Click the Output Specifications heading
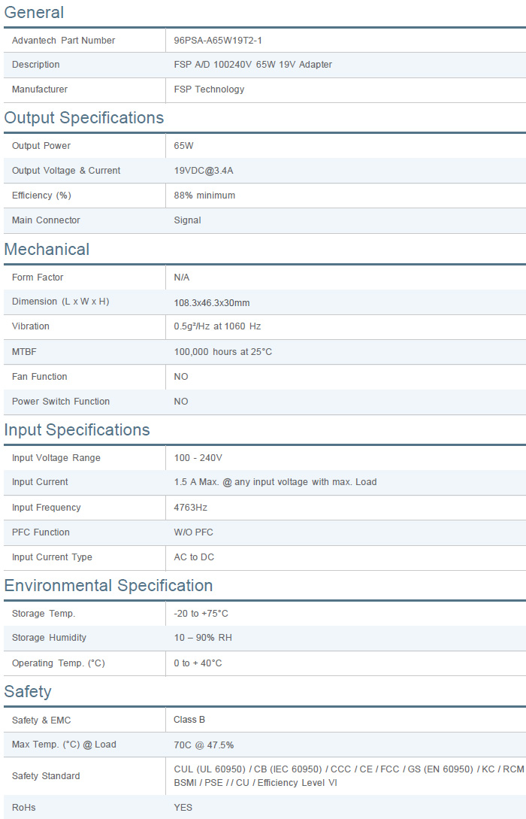This screenshot has height=819, width=526. pyautogui.click(x=84, y=118)
